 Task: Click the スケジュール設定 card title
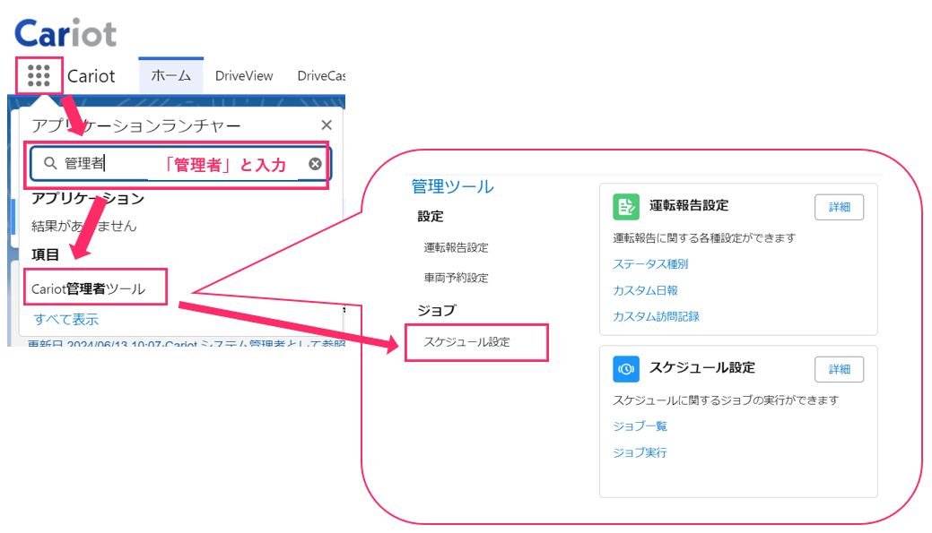click(702, 367)
